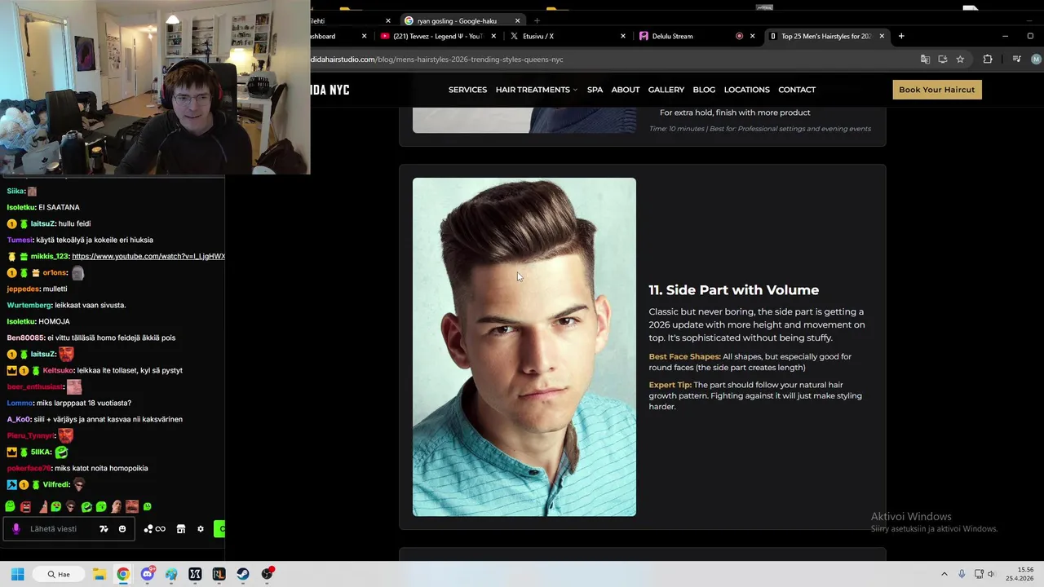
Task: Open File Explorer from the taskbar
Action: [99, 574]
